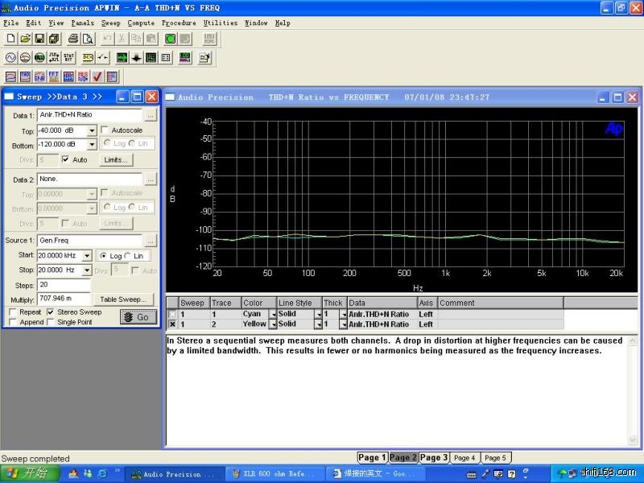Viewport: 644px width, 483px height.
Task: Click the red checkmark toolbar icon
Action: click(x=97, y=77)
